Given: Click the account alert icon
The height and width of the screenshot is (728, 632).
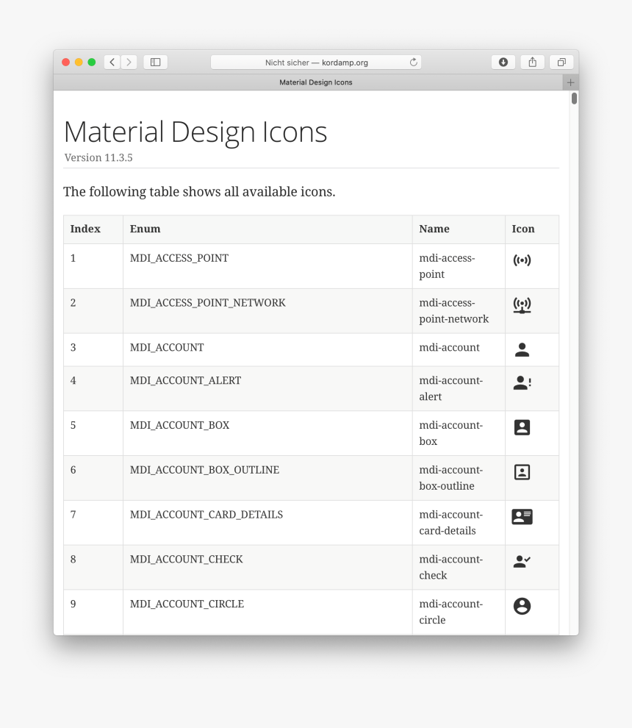Looking at the screenshot, I should coord(523,382).
